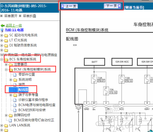Viewport: 153px width, 132px height.
Task: Open BCM及转向信号灯自动校正 page
Action: pos(34,120)
